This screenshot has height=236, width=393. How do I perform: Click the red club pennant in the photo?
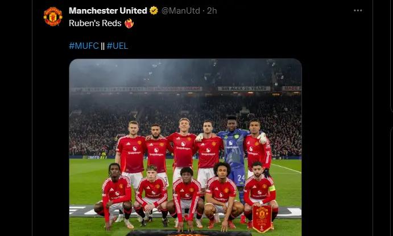pyautogui.click(x=262, y=219)
